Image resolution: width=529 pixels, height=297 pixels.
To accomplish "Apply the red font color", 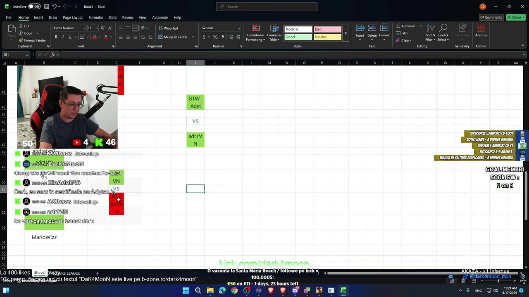I will [x=106, y=37].
